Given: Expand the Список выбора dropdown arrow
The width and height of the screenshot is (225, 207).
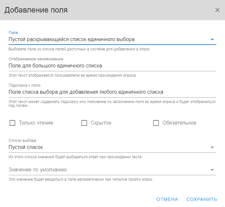Looking at the screenshot, I should click(212, 147).
